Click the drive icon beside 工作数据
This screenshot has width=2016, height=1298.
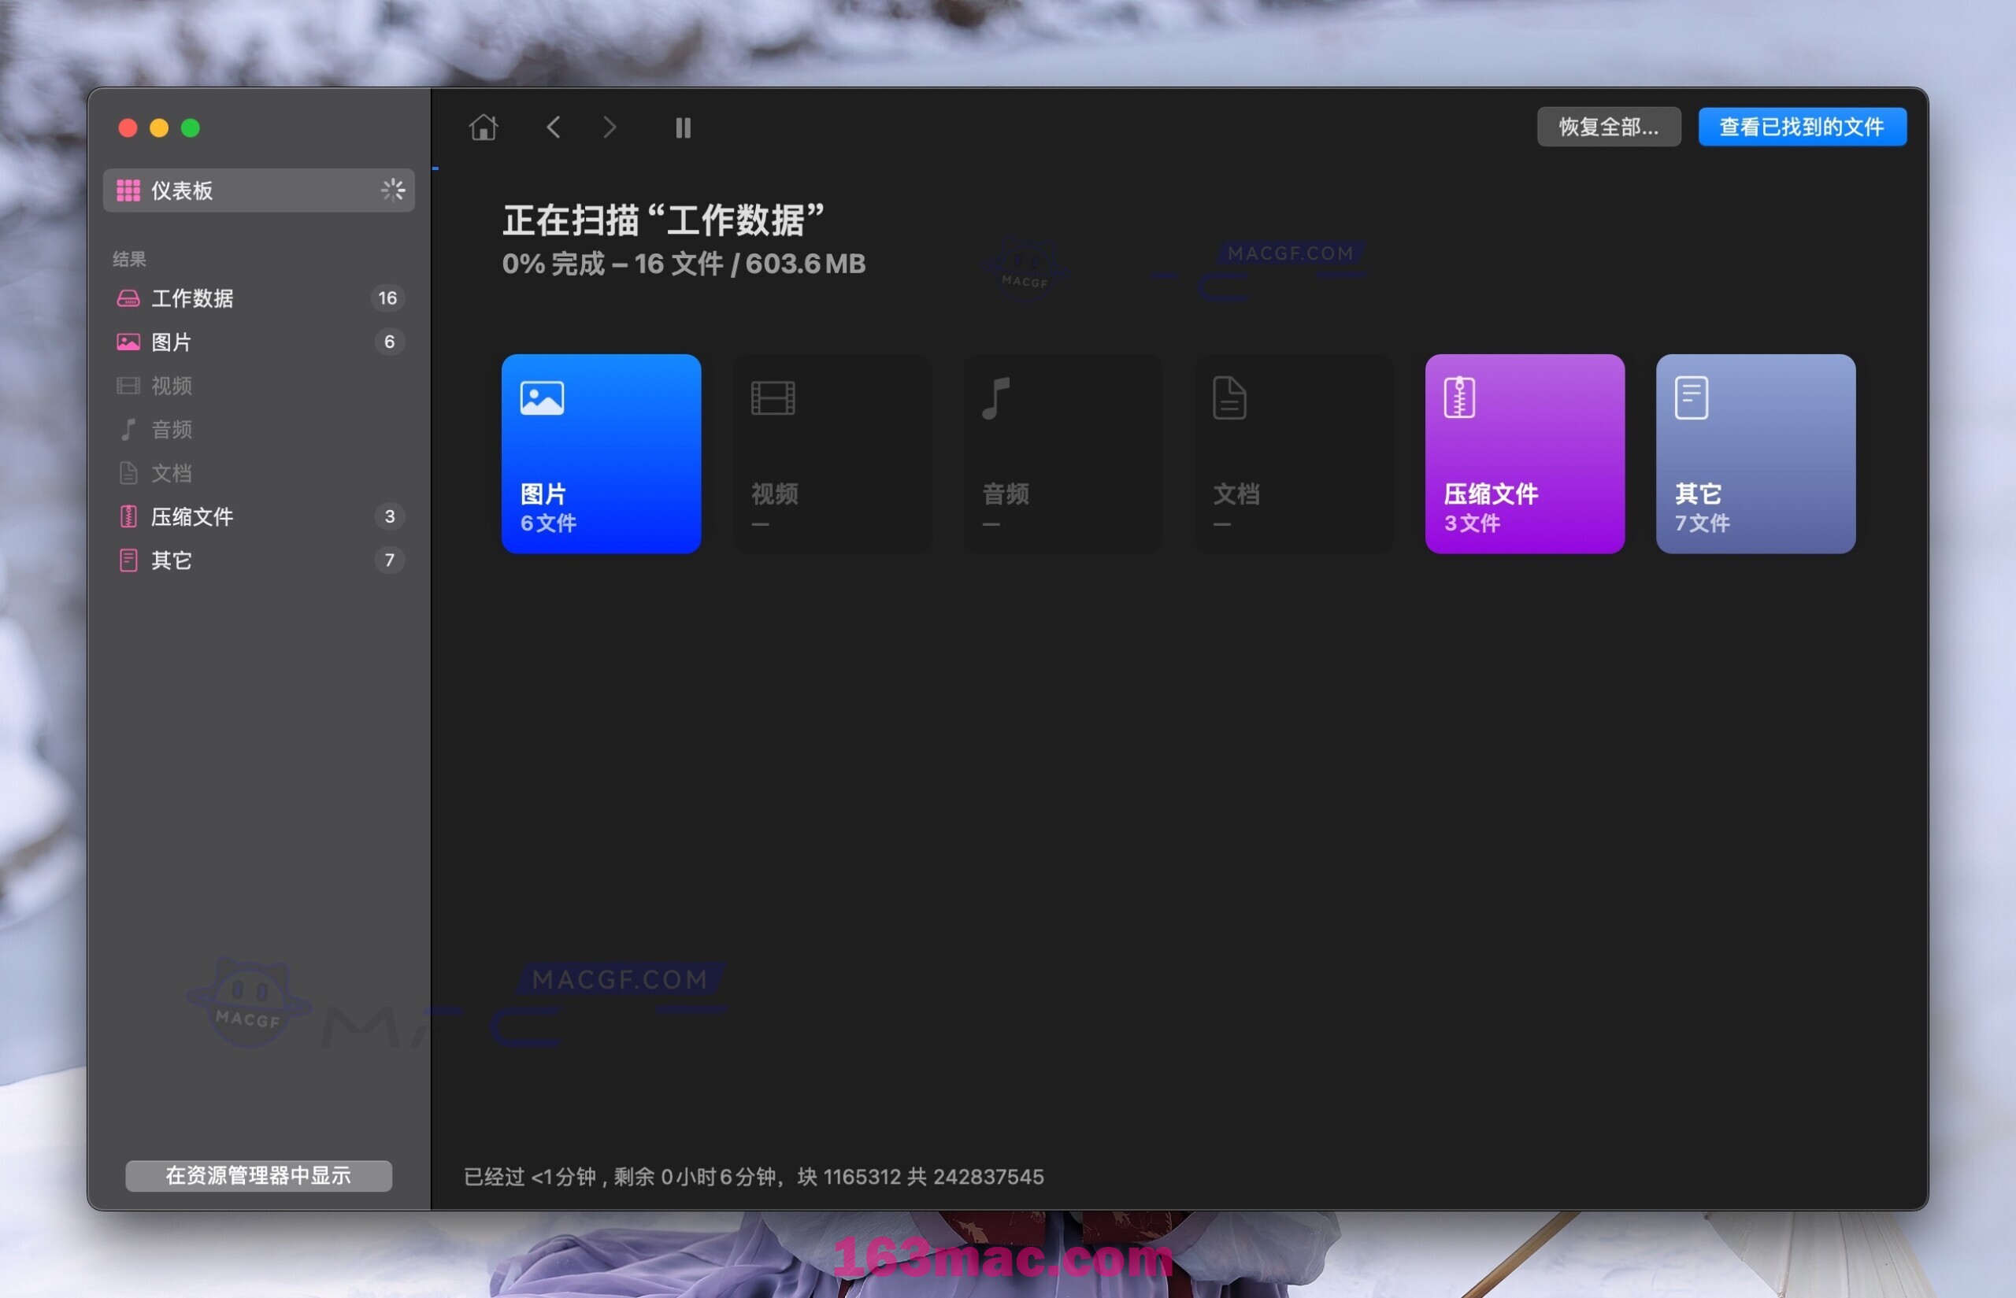pyautogui.click(x=128, y=298)
